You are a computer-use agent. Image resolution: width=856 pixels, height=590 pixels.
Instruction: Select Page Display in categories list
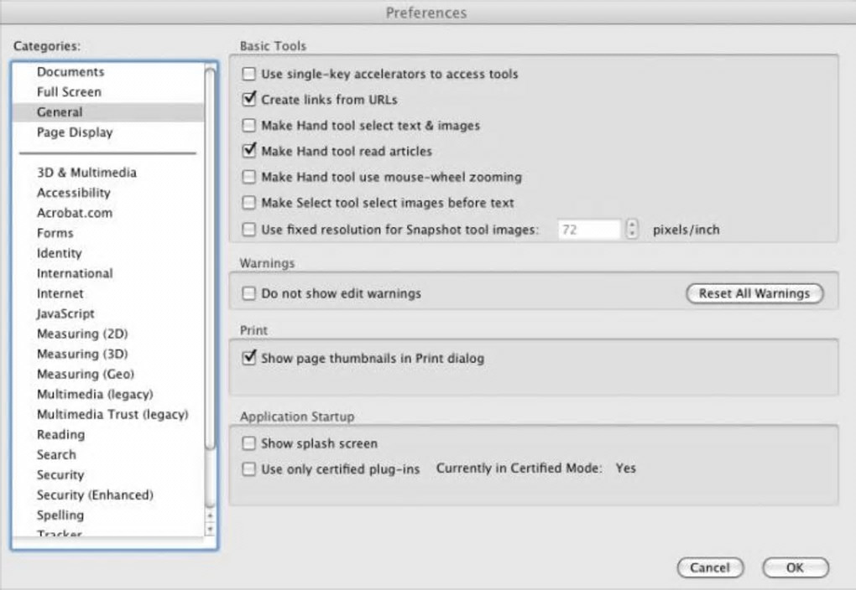point(75,132)
